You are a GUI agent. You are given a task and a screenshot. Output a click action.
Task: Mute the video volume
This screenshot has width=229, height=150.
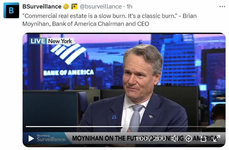[x=175, y=138]
